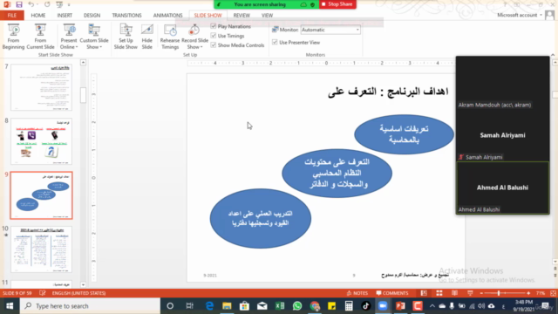Select slide 7 thumbnail
The image size is (558, 314).
41,87
